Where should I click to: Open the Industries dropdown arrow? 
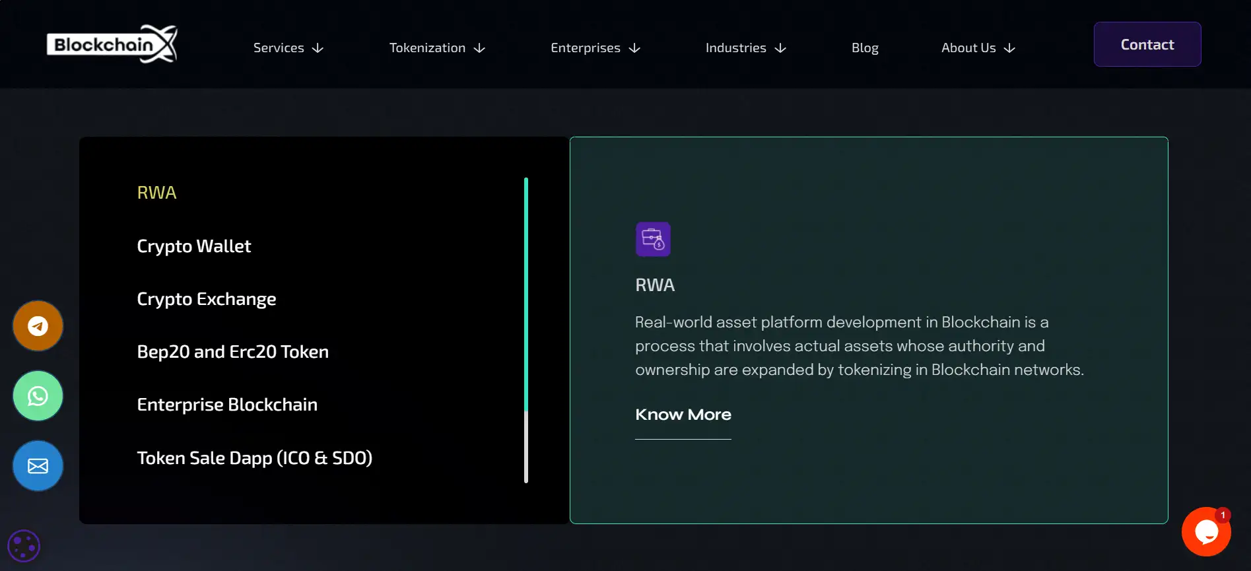coord(780,48)
